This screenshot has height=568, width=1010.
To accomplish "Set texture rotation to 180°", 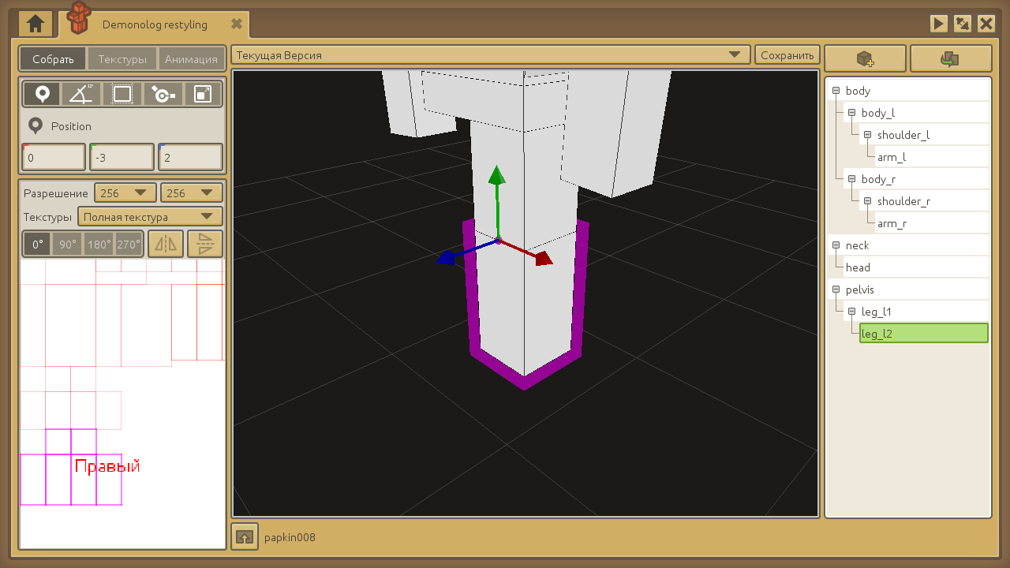I will [99, 245].
